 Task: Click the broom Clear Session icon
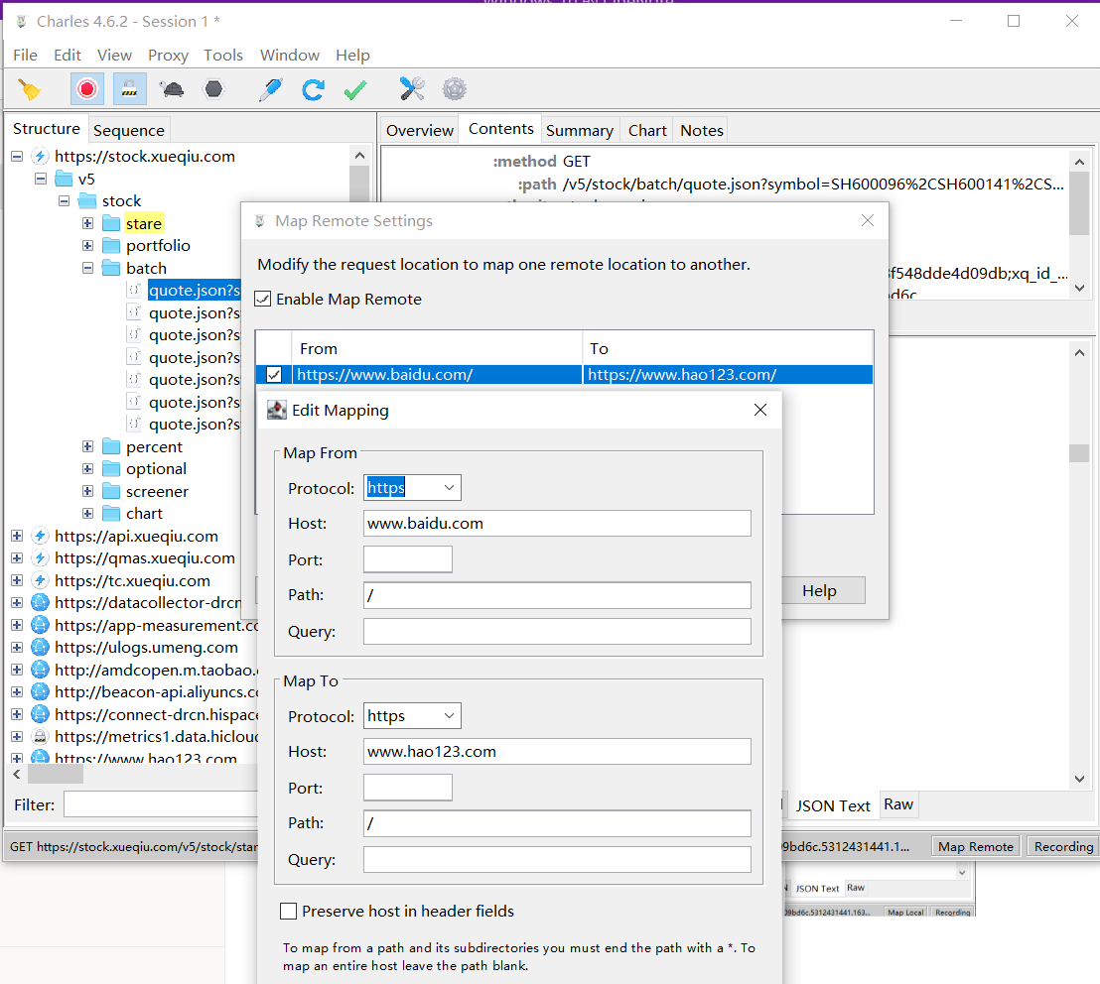30,89
